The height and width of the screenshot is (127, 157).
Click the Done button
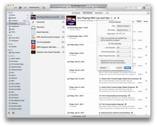[128, 68]
